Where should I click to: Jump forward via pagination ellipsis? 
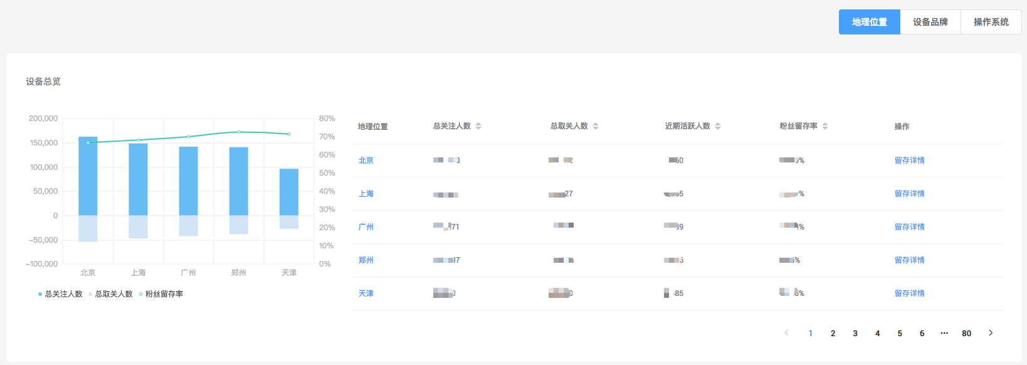(x=944, y=333)
